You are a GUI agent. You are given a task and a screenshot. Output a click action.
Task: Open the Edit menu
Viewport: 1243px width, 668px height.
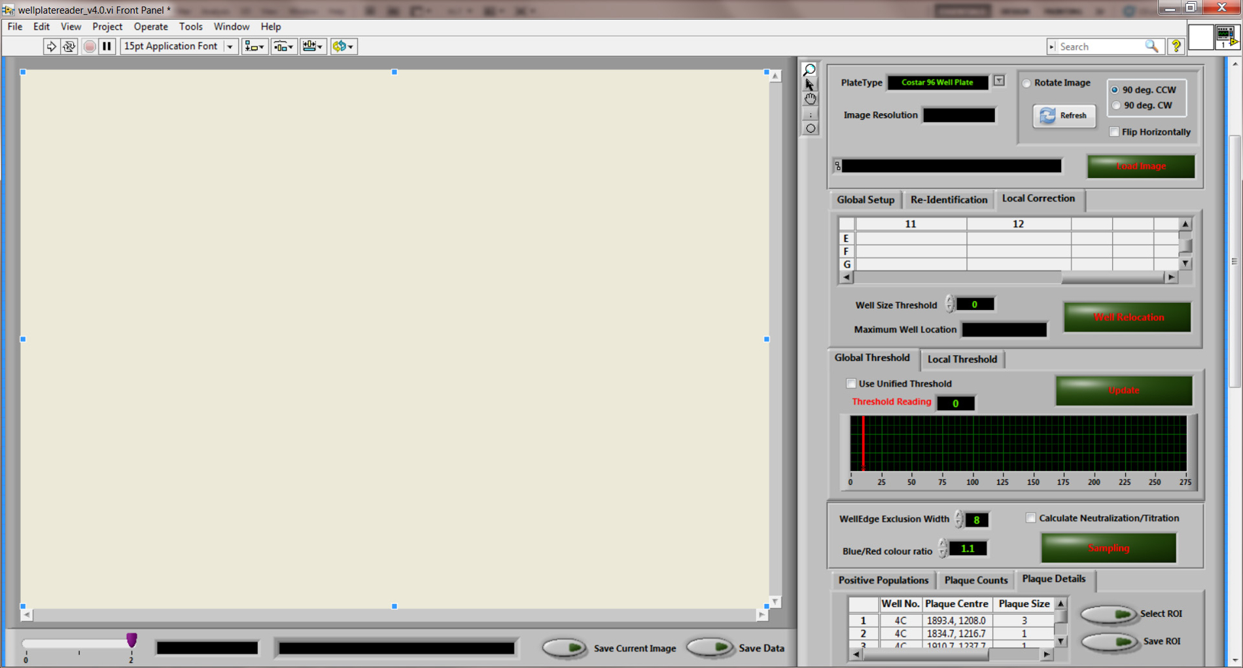point(41,27)
